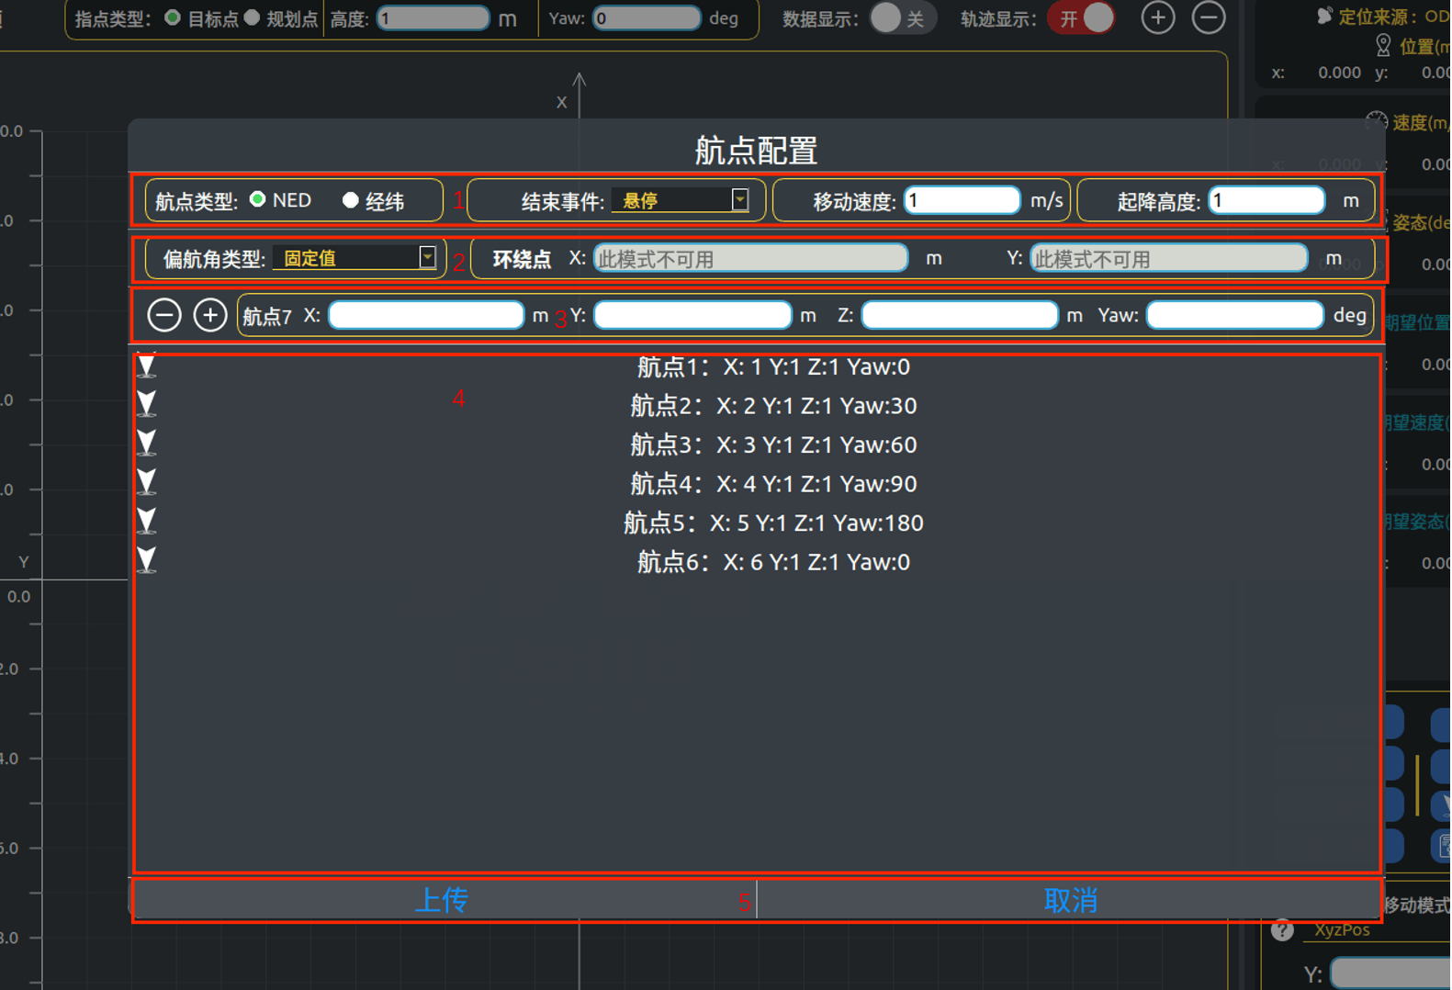This screenshot has width=1452, height=990.
Task: Click the marker icon beside 航点4
Action: [x=146, y=482]
